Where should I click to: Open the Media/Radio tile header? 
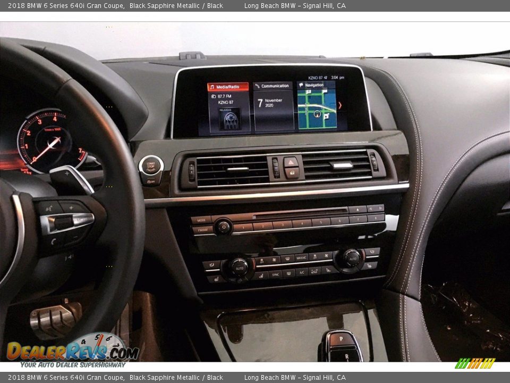point(228,87)
